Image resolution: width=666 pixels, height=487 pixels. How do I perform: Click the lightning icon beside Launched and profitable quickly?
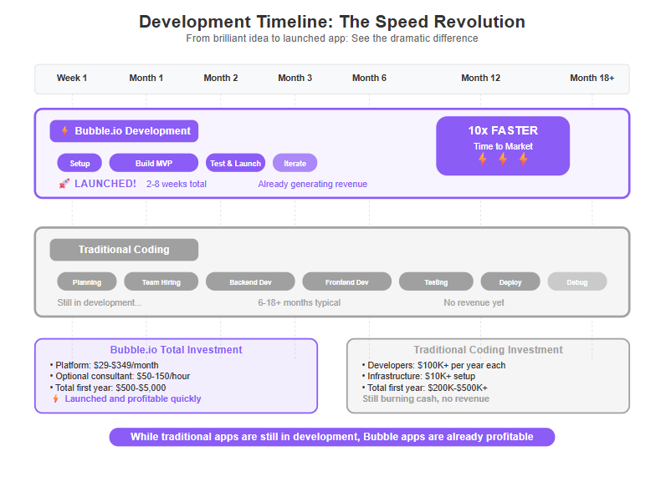(x=56, y=398)
